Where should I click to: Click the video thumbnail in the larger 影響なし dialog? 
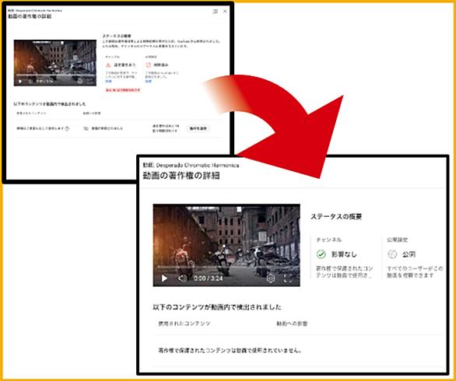tap(226, 245)
